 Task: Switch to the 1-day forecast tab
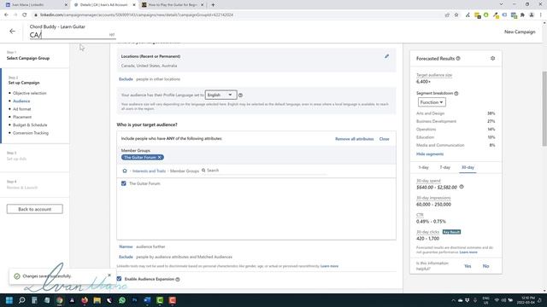coord(424,167)
